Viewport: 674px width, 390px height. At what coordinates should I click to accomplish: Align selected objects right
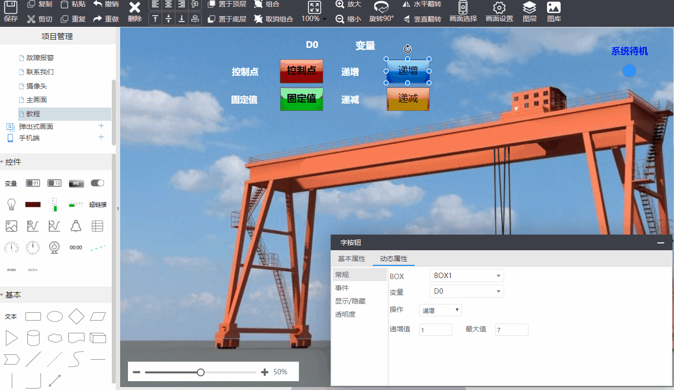click(182, 4)
